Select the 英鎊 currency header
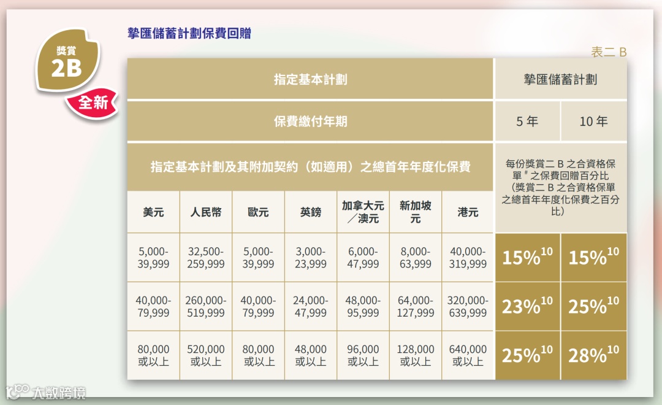This screenshot has width=662, height=405. tap(311, 212)
